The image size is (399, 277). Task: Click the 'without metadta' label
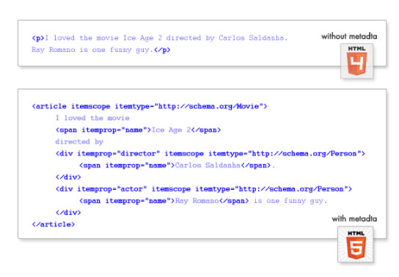click(349, 37)
